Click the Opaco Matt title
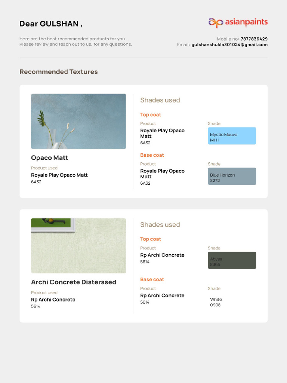 [50, 158]
